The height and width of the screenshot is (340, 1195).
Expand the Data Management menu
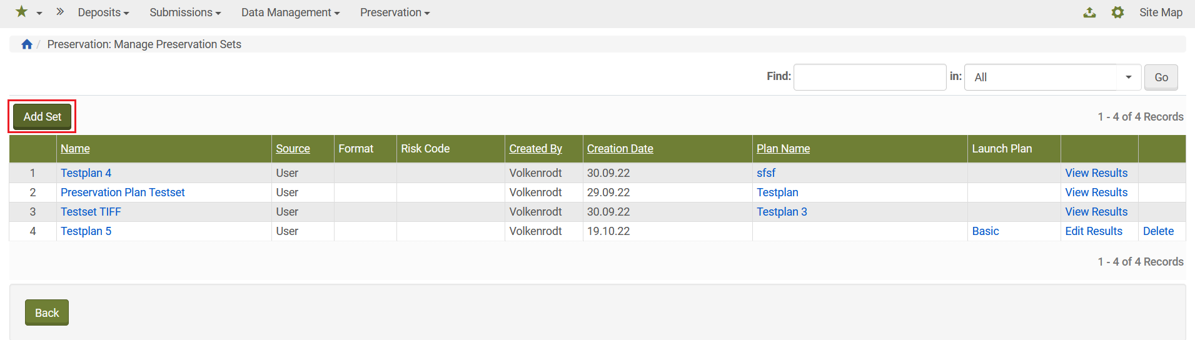coord(290,12)
